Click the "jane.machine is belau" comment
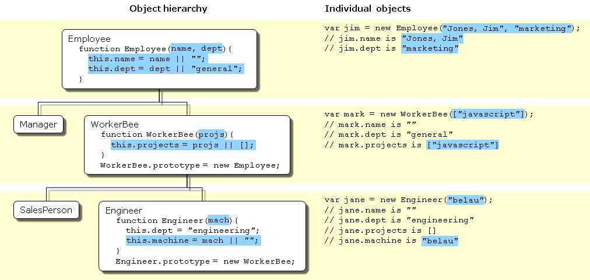Screen dimensions: 590x280 coord(391,240)
